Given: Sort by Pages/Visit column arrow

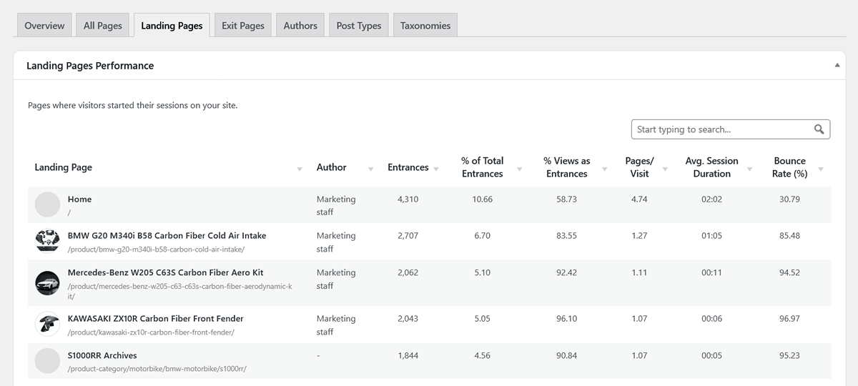Looking at the screenshot, I should click(666, 169).
